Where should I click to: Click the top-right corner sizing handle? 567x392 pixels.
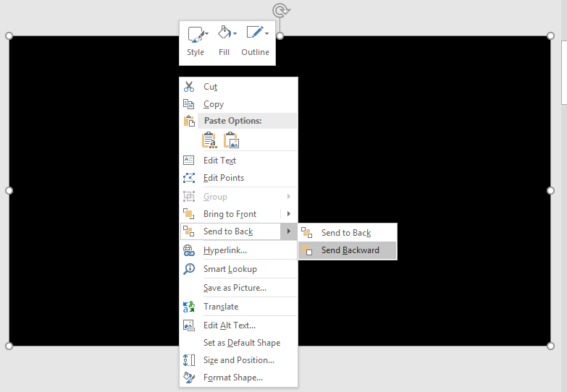tap(550, 35)
